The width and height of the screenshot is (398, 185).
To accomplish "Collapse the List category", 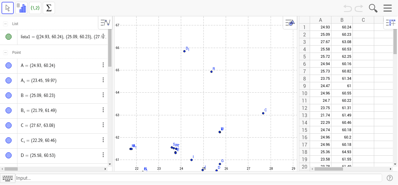I will point(5,24).
